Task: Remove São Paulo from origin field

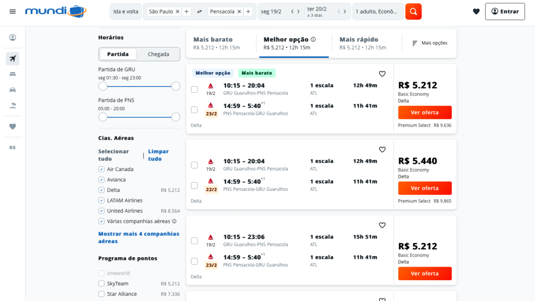Action: click(x=177, y=11)
